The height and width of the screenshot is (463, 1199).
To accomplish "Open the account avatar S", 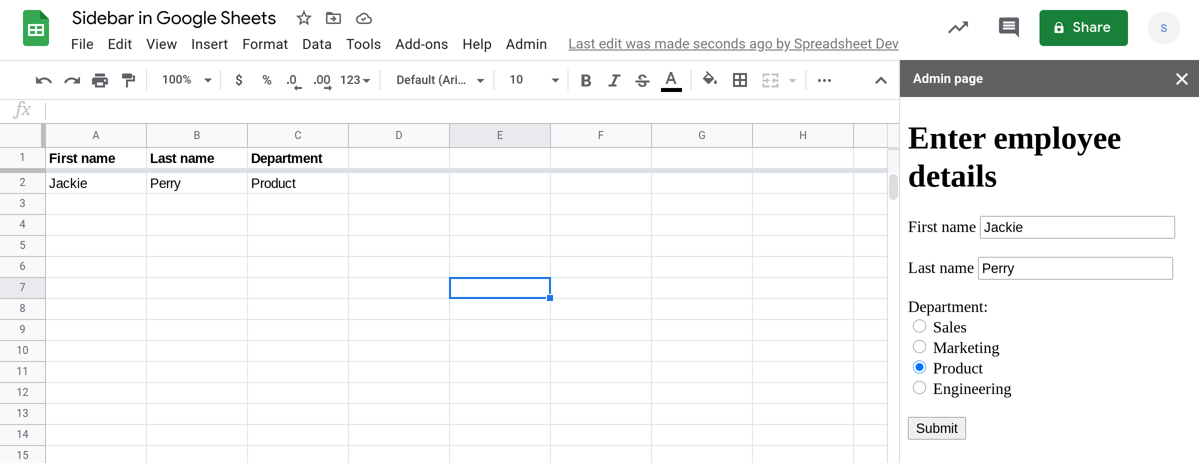I will pyautogui.click(x=1163, y=28).
